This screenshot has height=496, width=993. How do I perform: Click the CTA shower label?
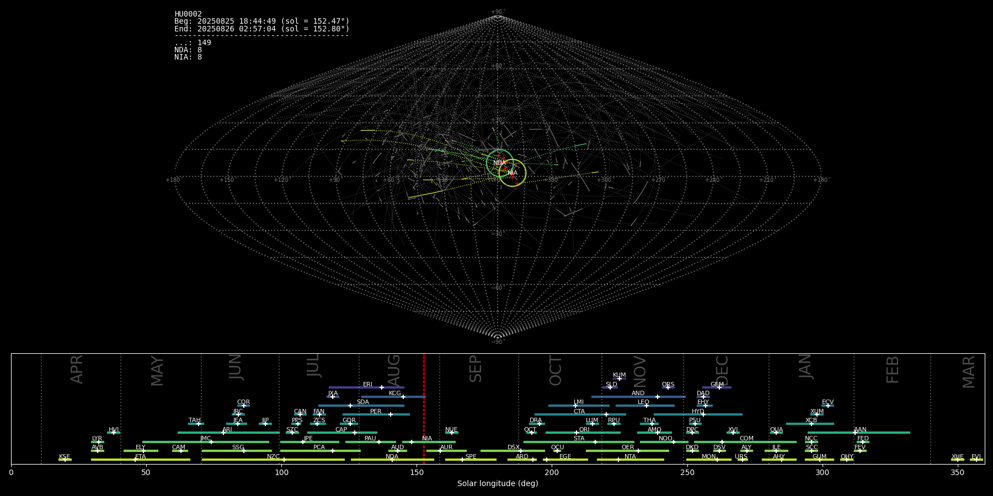coord(579,412)
